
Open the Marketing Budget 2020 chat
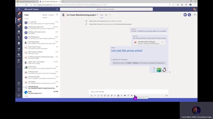click(41, 28)
